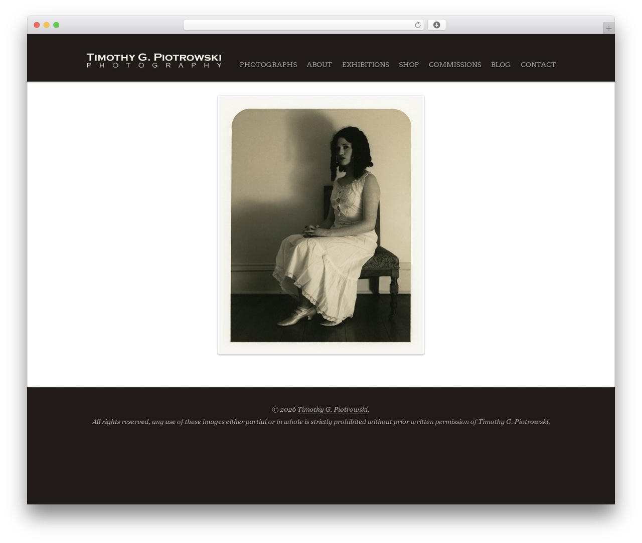Open the Exhibitions page
This screenshot has height=543, width=642.
click(366, 65)
